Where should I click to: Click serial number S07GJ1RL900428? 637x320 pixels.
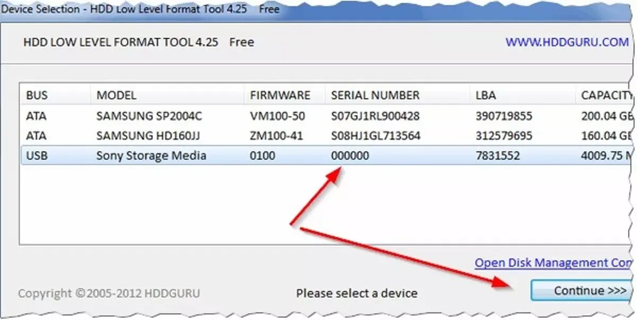point(375,116)
